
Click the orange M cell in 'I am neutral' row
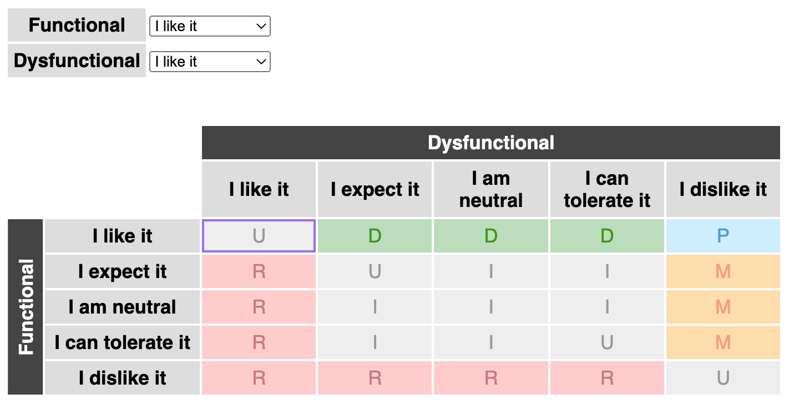[722, 307]
